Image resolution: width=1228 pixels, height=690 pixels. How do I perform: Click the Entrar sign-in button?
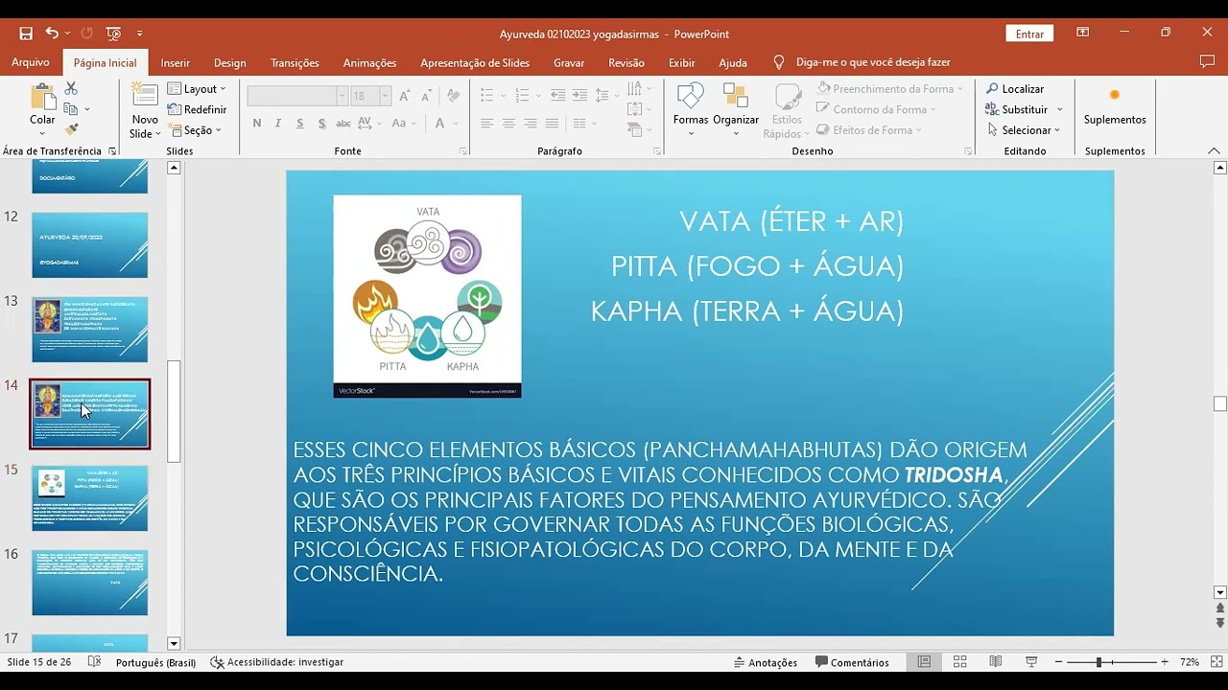[1029, 34]
